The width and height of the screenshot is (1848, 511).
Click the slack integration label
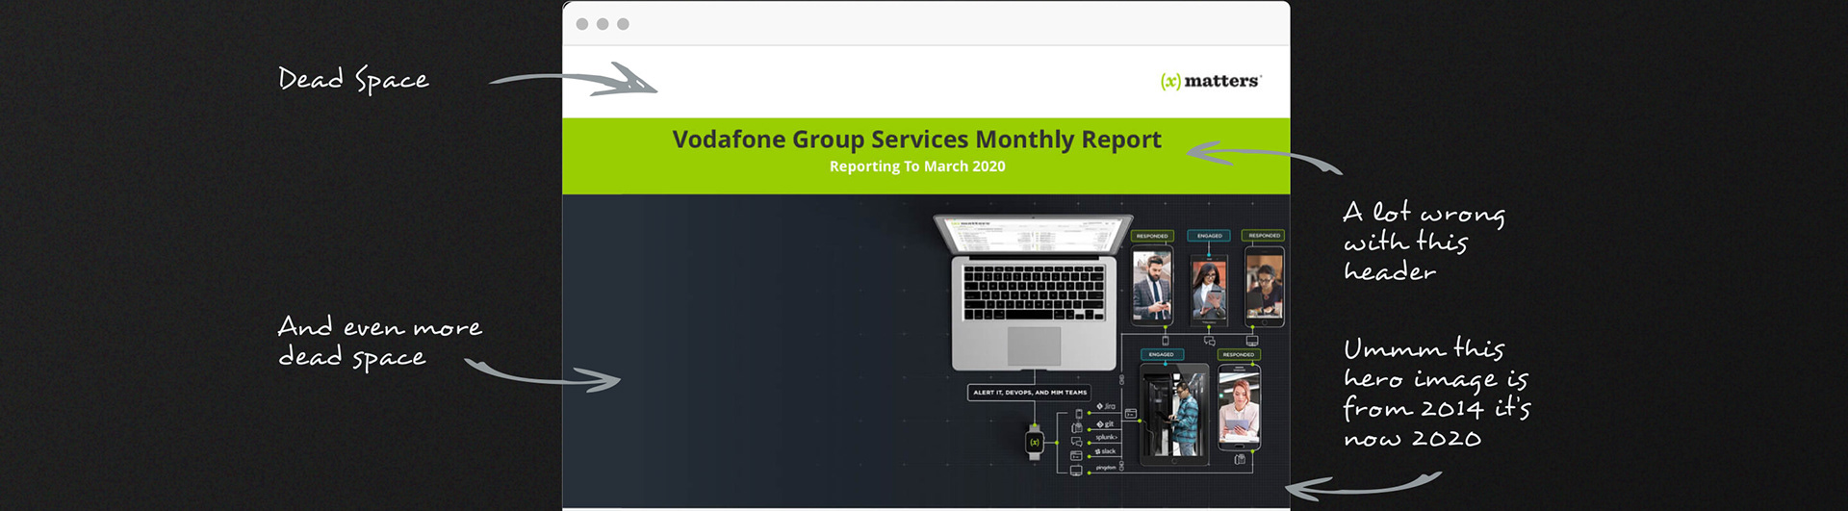(1105, 452)
